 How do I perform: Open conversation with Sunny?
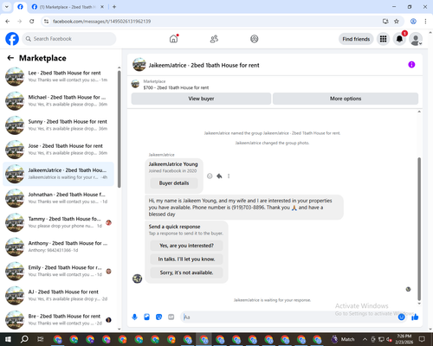[x=58, y=125]
